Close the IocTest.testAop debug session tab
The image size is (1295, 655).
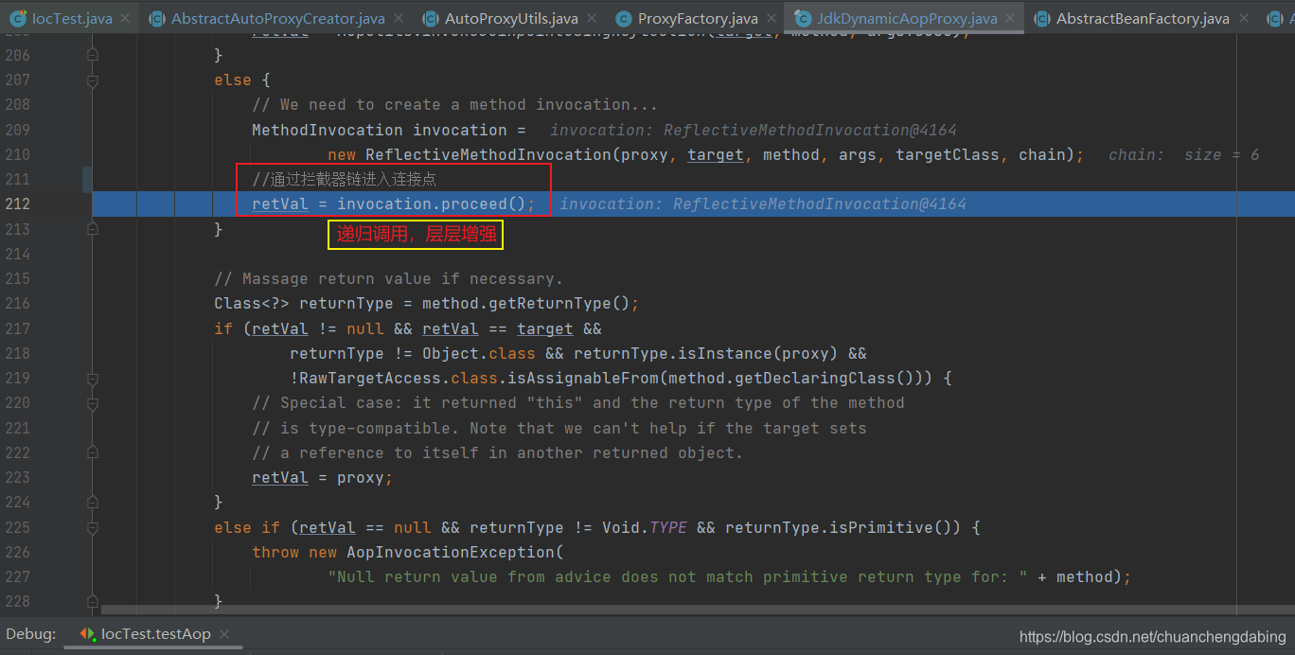coord(224,634)
